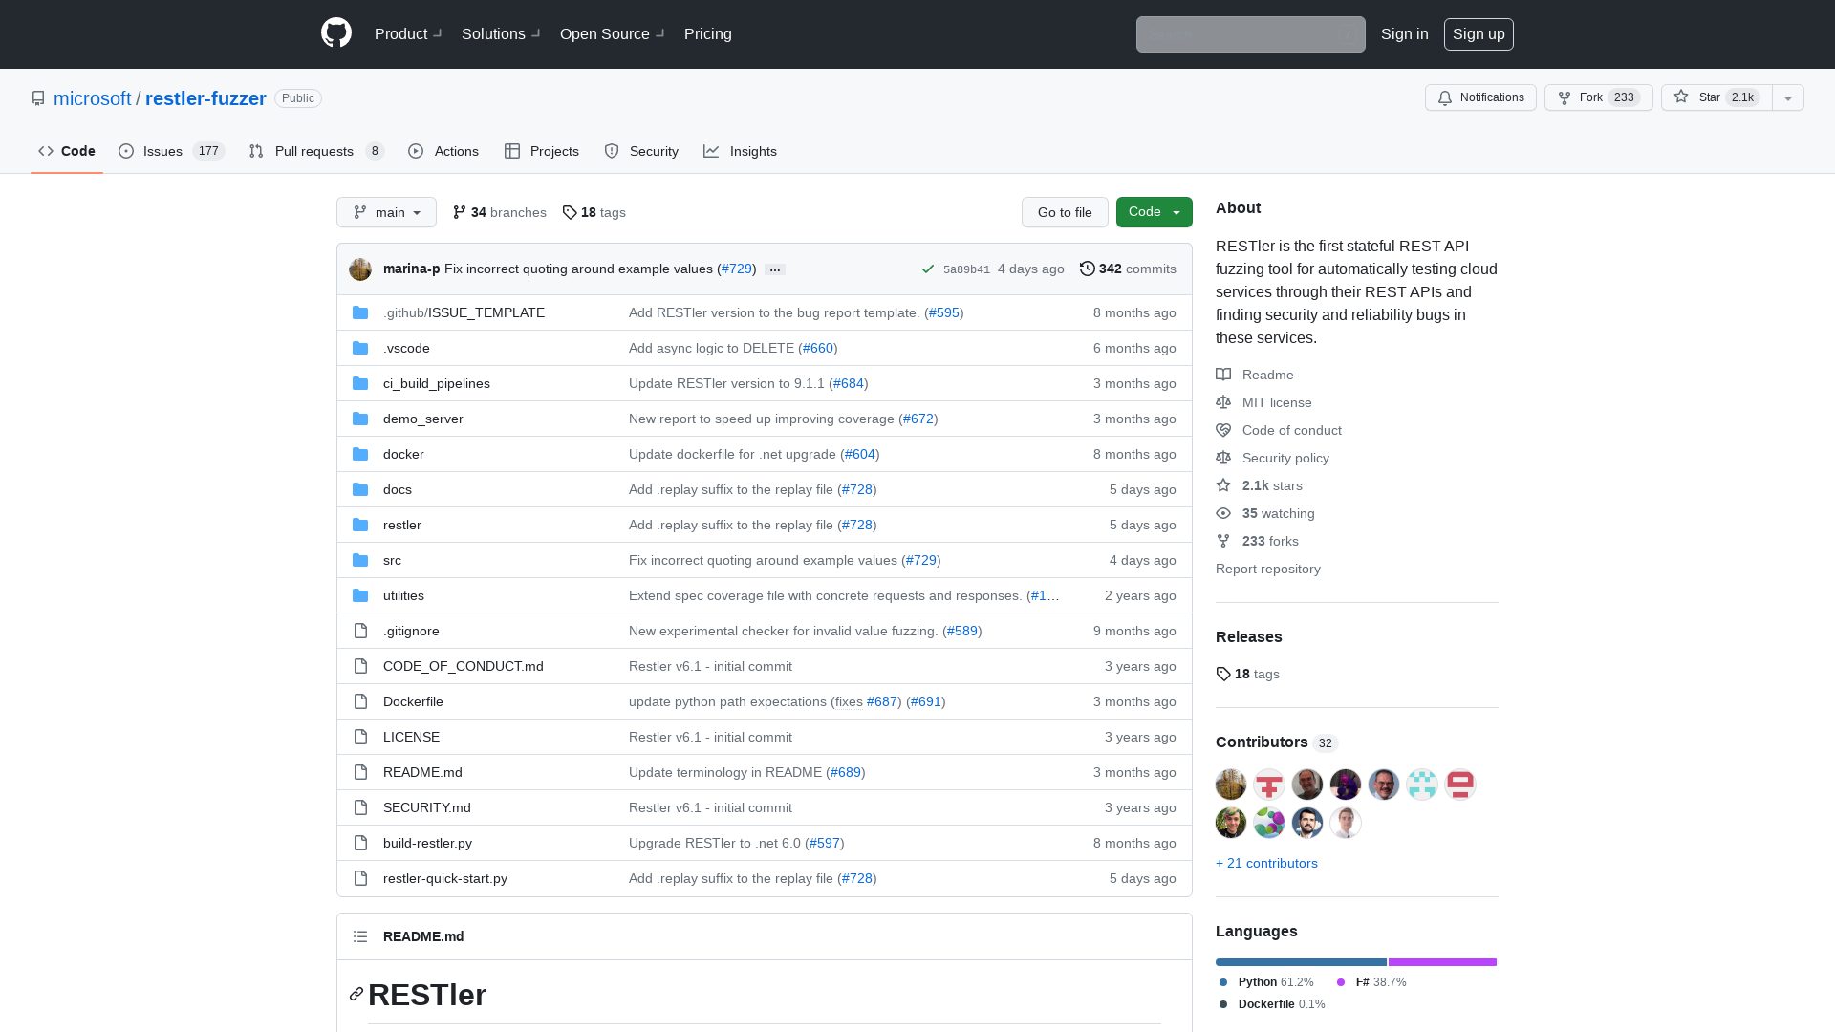This screenshot has height=1032, width=1835.
Task: Open the Actions tab
Action: (x=443, y=151)
